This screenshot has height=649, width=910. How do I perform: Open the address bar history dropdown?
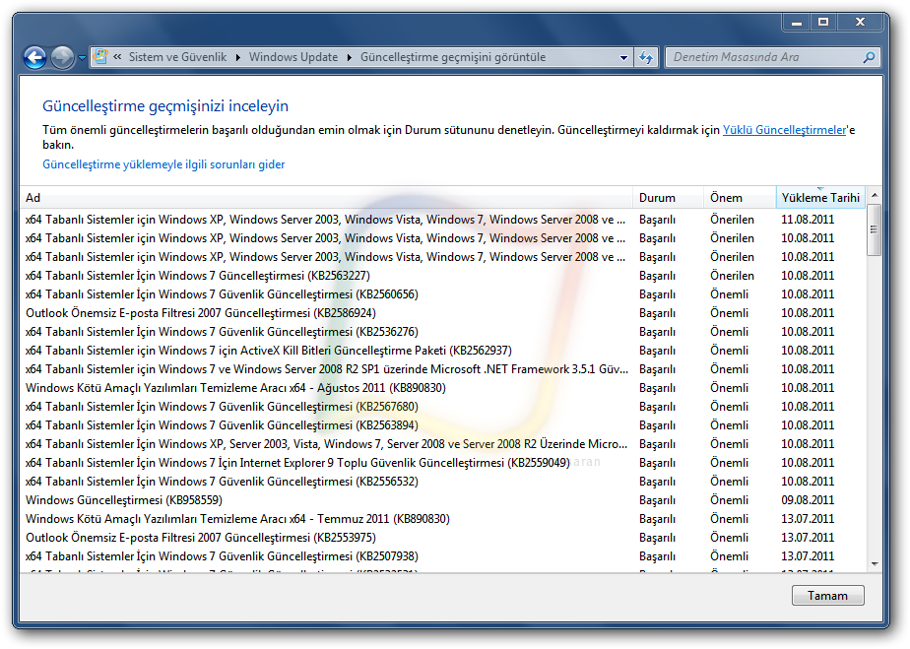623,57
